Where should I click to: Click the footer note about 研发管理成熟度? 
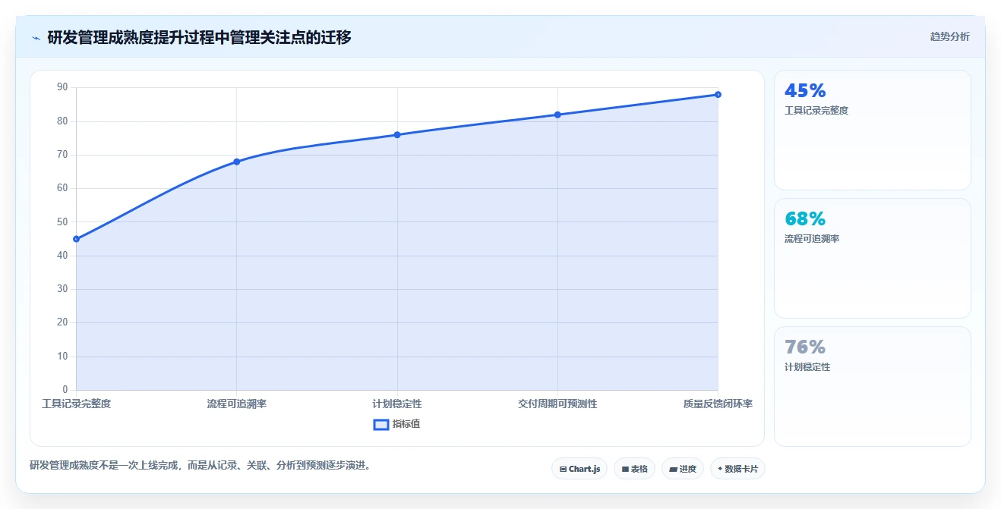pyautogui.click(x=201, y=466)
